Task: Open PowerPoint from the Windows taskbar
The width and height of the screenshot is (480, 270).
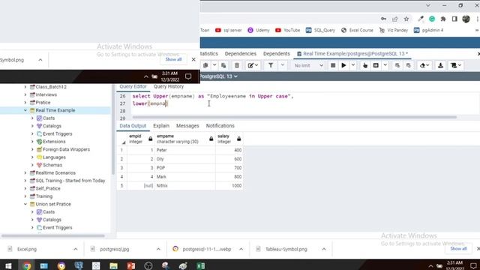Action: (x=131, y=265)
